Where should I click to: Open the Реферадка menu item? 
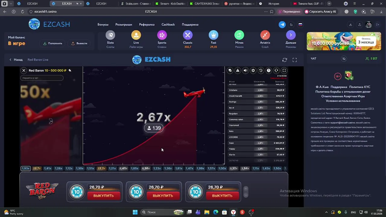[x=147, y=25]
